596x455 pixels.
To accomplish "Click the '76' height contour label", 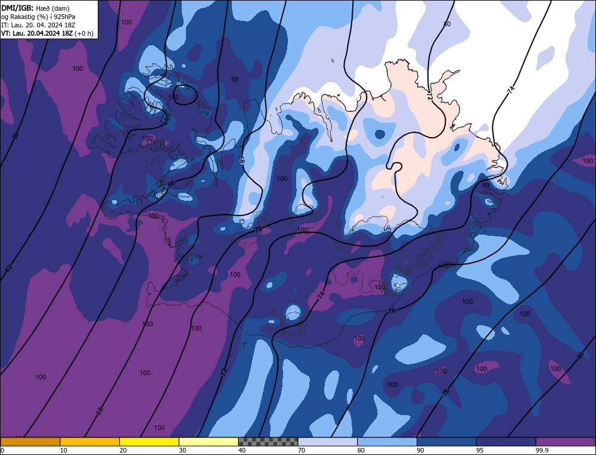I will (392, 311).
